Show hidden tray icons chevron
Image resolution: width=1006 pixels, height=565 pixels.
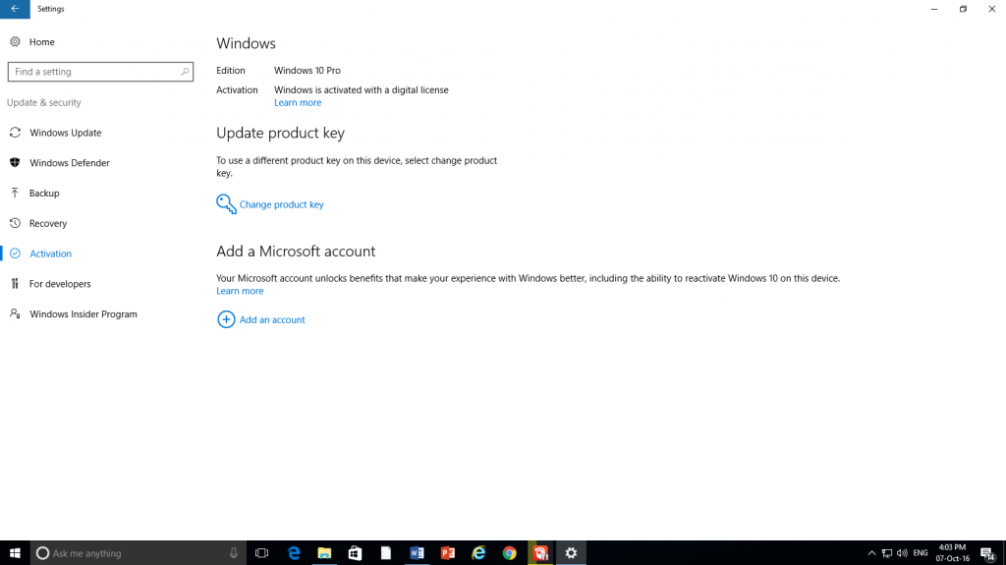(x=871, y=553)
